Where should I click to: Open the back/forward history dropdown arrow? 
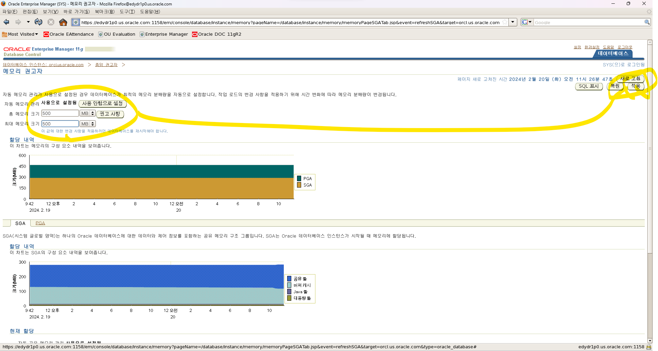point(28,22)
